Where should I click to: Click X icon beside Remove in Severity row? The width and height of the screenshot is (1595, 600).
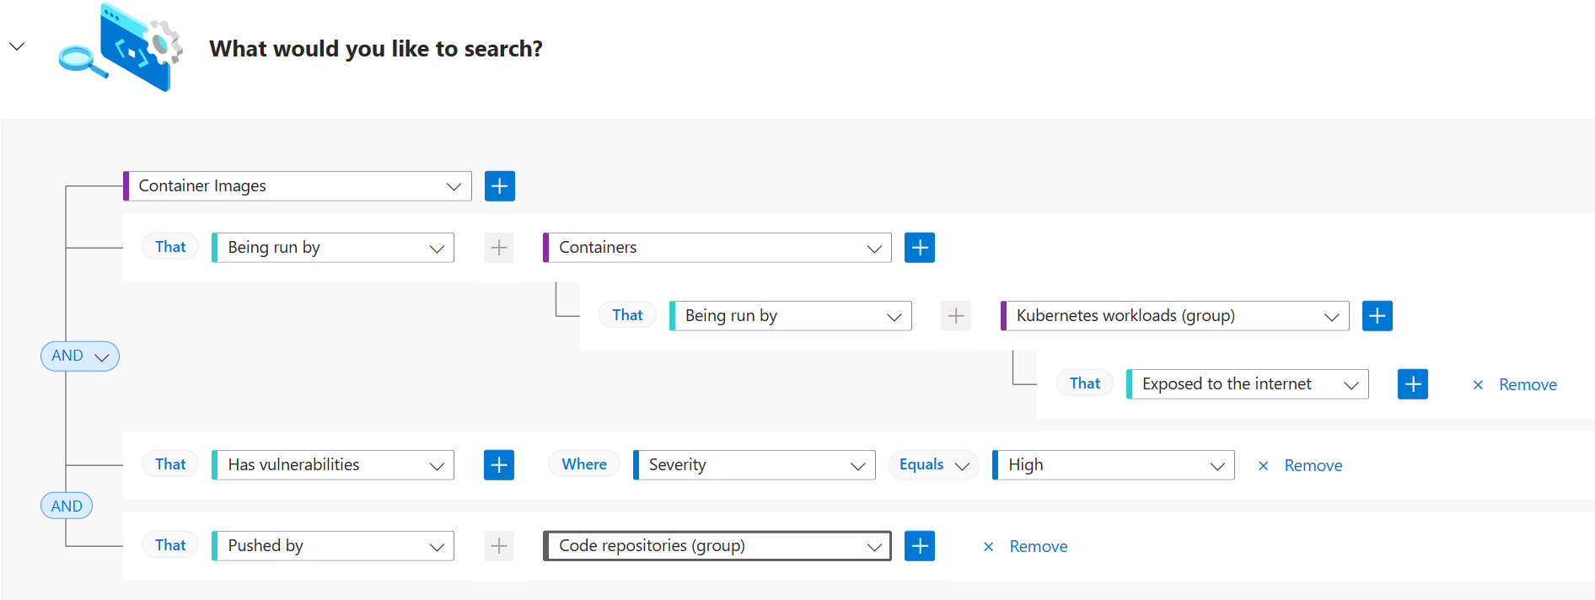coord(1263,466)
